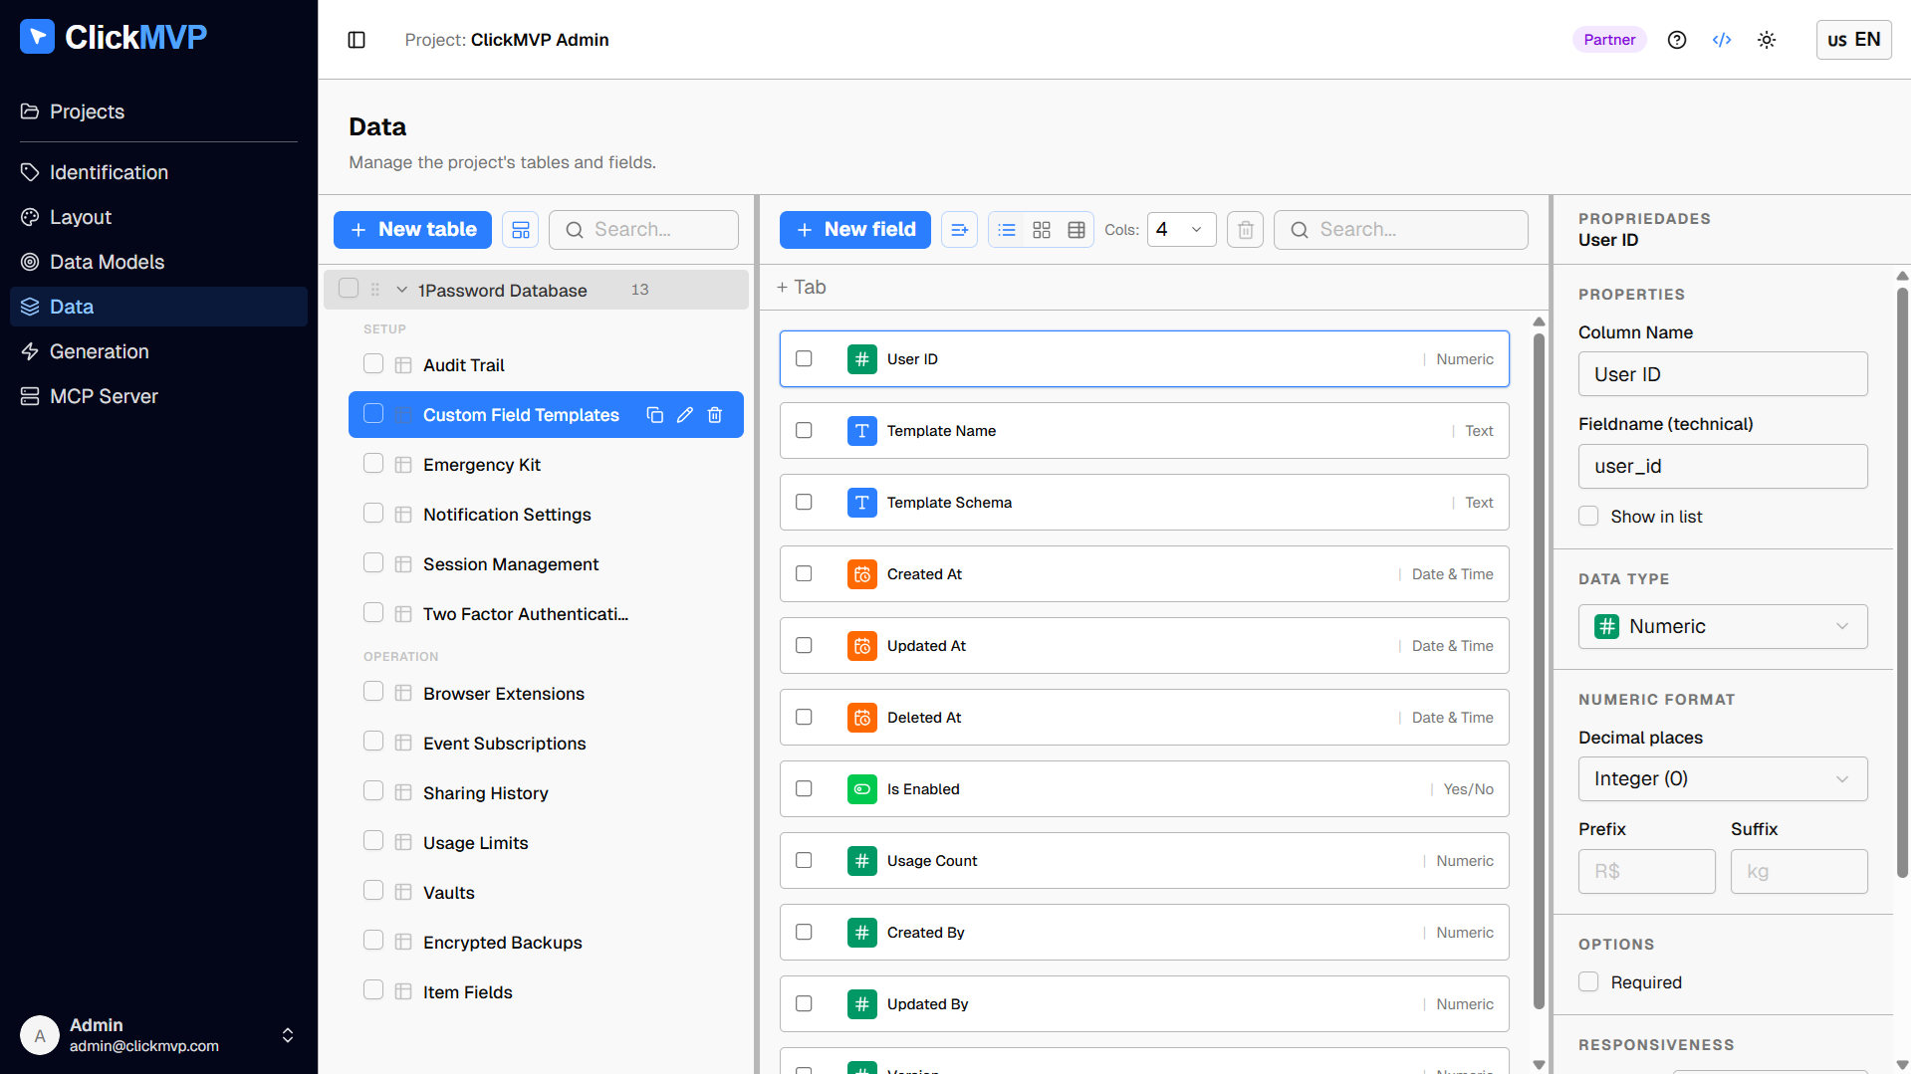
Task: Click the ClickMVP logo
Action: [x=114, y=37]
